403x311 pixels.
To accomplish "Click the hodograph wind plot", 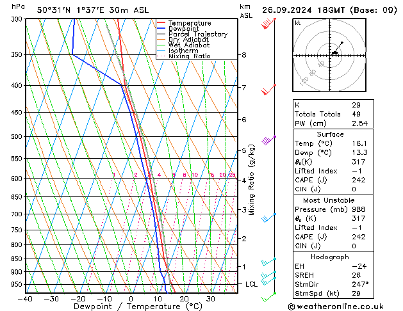I will click(x=329, y=55).
